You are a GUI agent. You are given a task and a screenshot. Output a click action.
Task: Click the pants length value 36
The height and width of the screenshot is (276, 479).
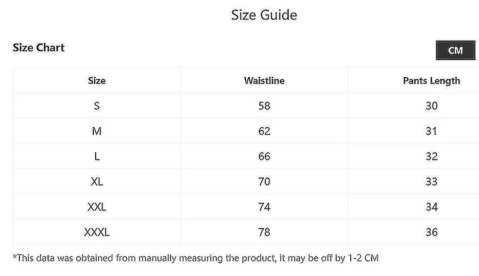click(432, 232)
